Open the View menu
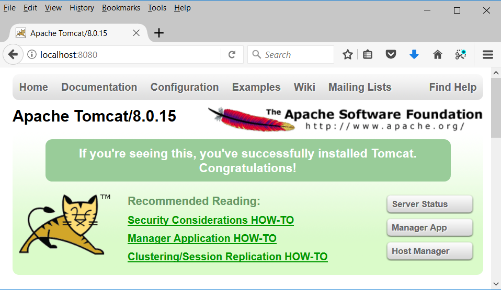501x290 pixels. tap(53, 8)
